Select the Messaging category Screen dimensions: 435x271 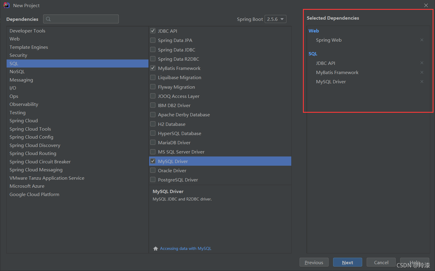point(78,80)
